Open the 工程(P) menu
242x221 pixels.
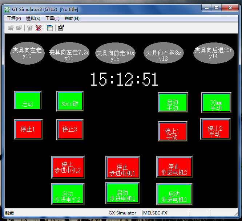coord(14,19)
